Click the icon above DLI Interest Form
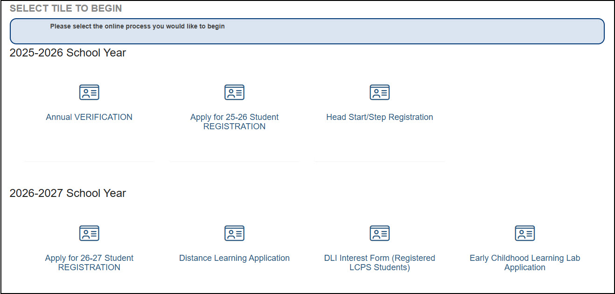The width and height of the screenshot is (615, 294). pyautogui.click(x=379, y=233)
